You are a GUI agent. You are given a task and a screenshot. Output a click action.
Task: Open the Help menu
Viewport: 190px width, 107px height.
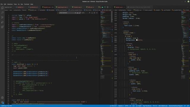click(32, 4)
